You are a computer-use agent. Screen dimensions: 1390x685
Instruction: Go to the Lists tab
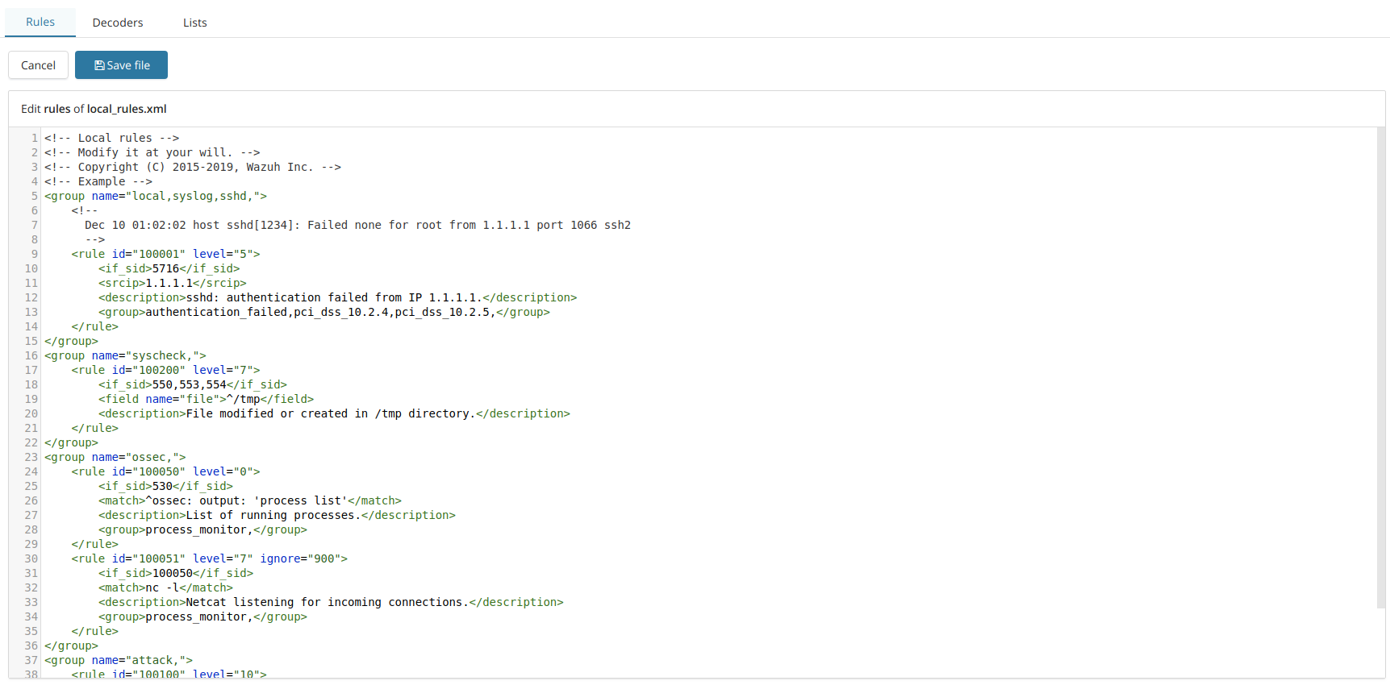coord(194,23)
